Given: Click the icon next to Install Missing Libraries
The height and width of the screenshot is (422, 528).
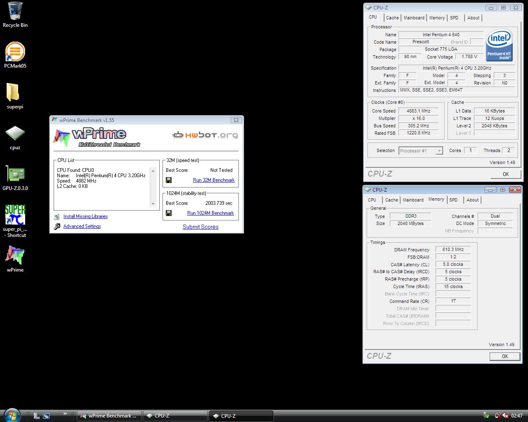Looking at the screenshot, I should [57, 216].
